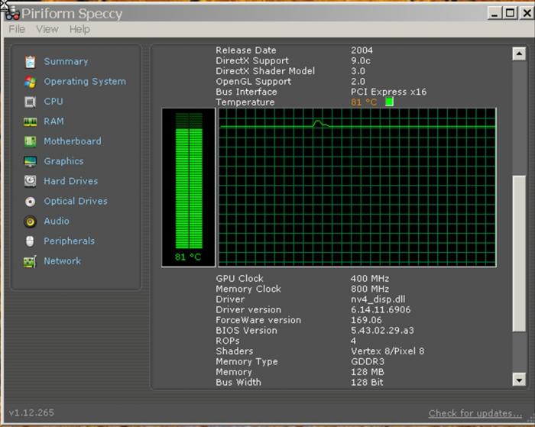Viewport: 535px width, 427px height.
Task: Click the vertical temperature bar gauge
Action: (188, 180)
